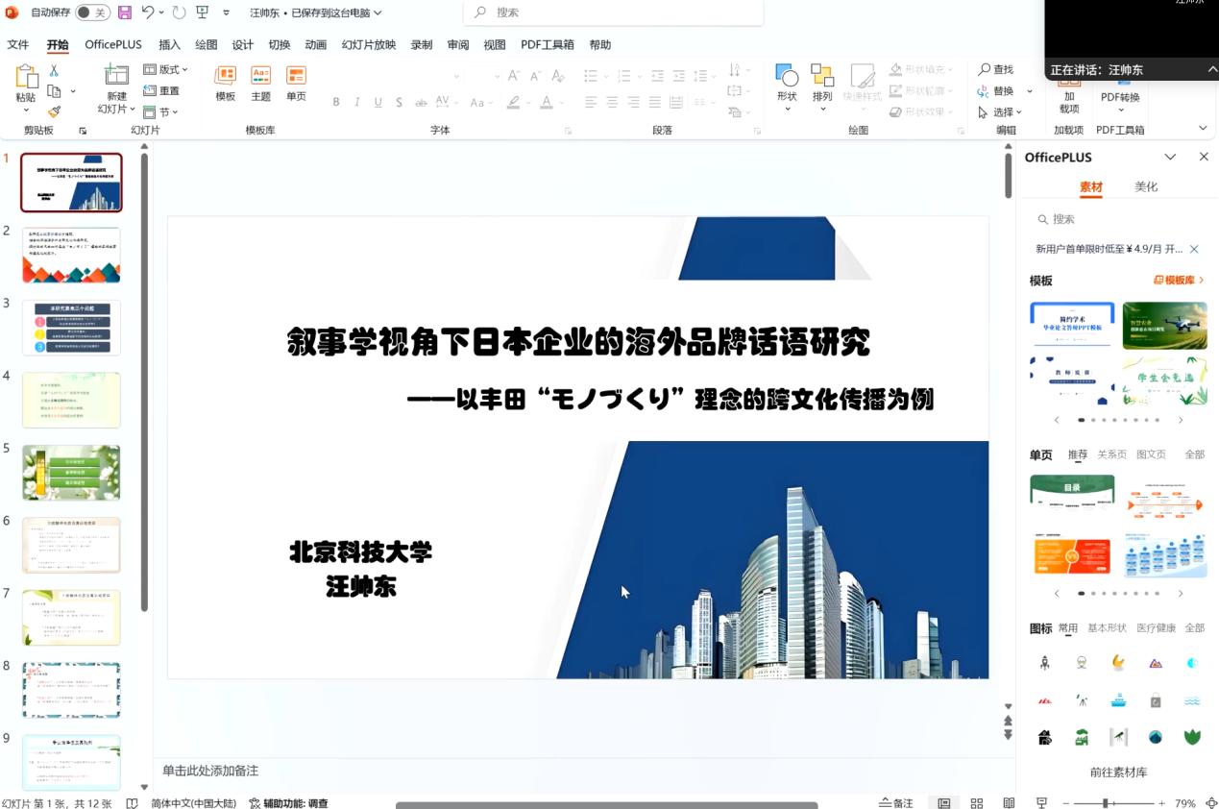Click the 粘贴 paste icon
Image resolution: width=1219 pixels, height=809 pixels.
click(x=26, y=78)
